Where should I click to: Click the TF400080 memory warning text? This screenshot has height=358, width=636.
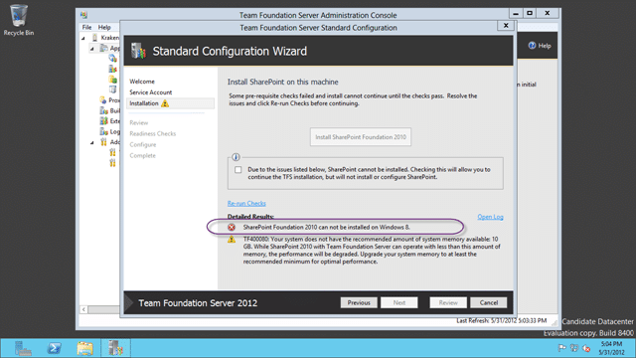(x=372, y=251)
